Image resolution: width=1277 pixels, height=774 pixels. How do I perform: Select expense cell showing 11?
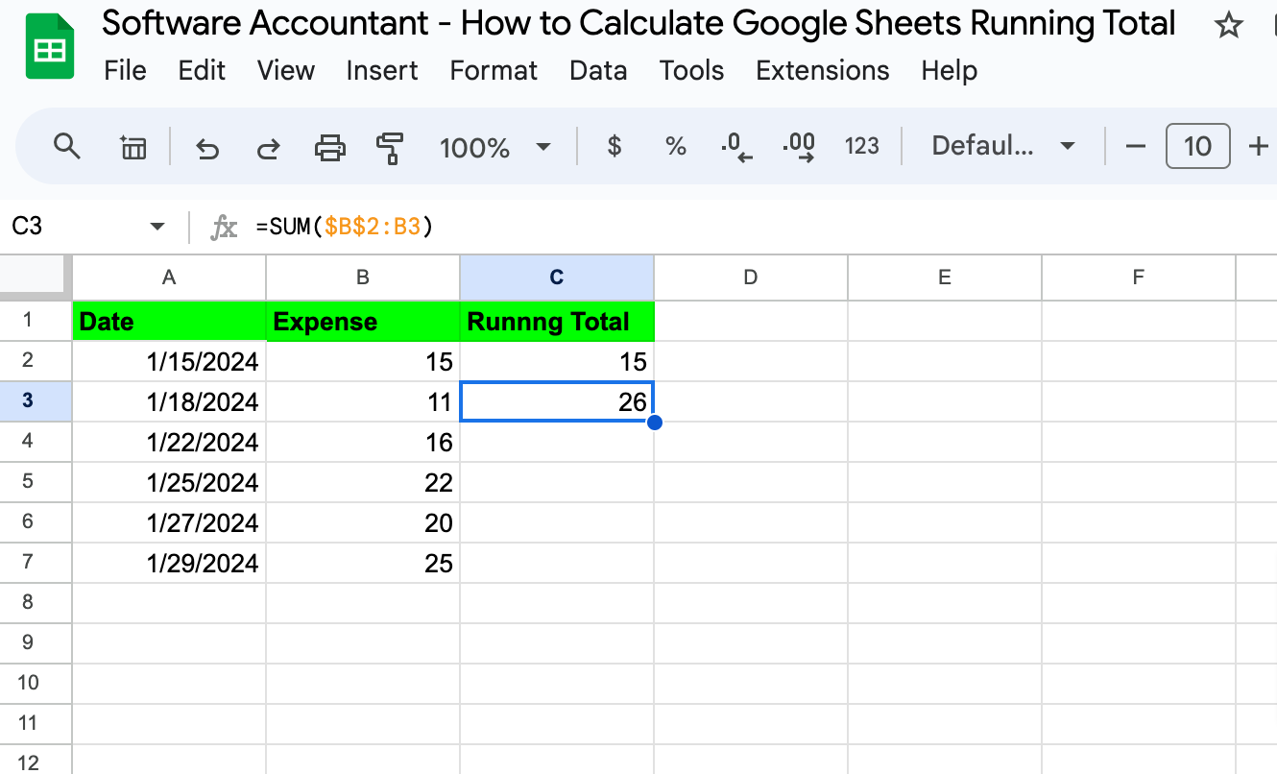[363, 401]
